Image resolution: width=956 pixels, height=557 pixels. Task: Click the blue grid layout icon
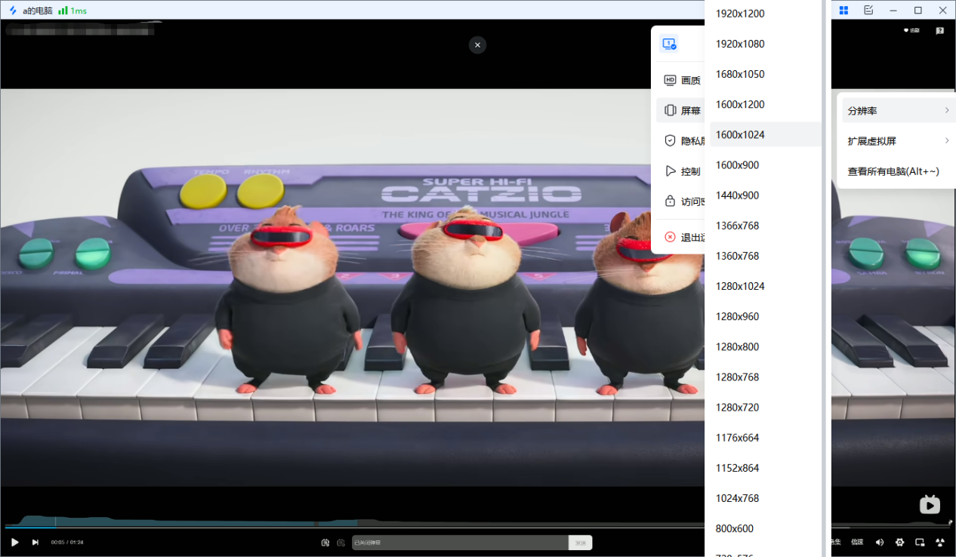[x=843, y=10]
